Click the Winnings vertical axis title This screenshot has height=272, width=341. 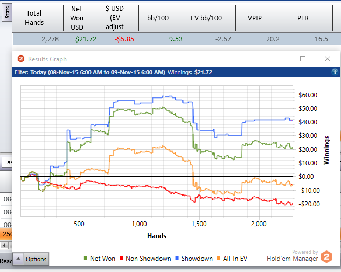click(326, 150)
